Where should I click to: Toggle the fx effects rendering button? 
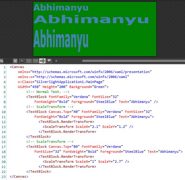22,61
